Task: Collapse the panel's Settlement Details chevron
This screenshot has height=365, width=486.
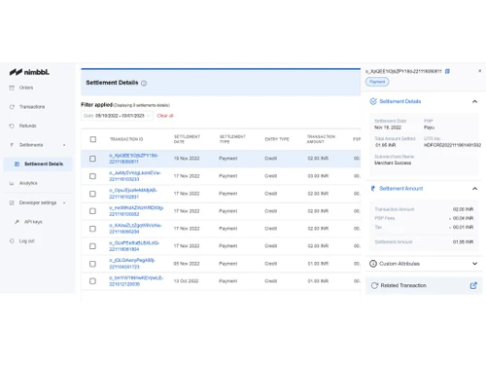Action: pyautogui.click(x=474, y=101)
